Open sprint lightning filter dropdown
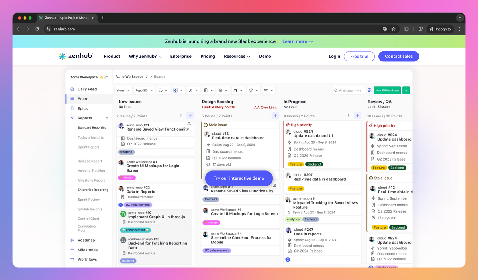478x280 pixels. tap(178, 90)
